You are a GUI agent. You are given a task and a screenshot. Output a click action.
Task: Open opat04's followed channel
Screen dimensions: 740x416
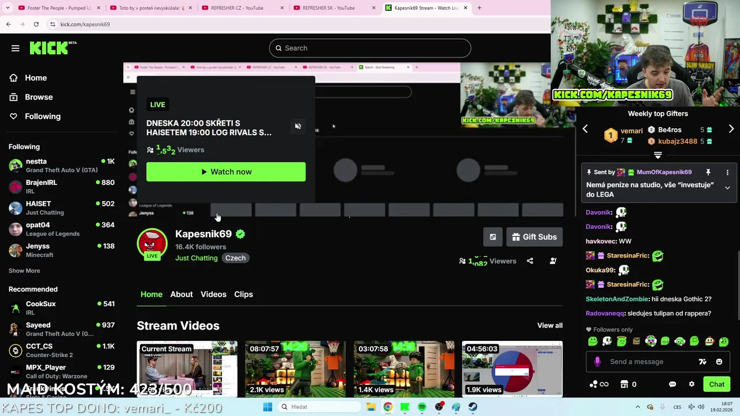61,229
